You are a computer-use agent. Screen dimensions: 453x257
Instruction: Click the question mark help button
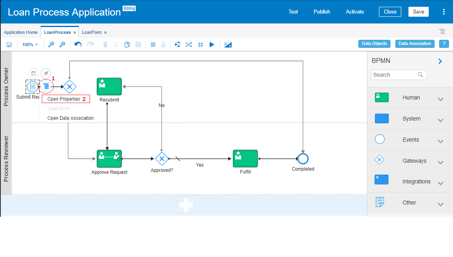[x=444, y=44]
